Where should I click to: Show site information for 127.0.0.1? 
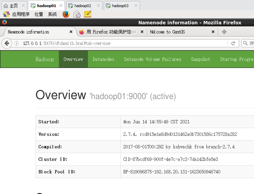pyautogui.click(x=16, y=43)
